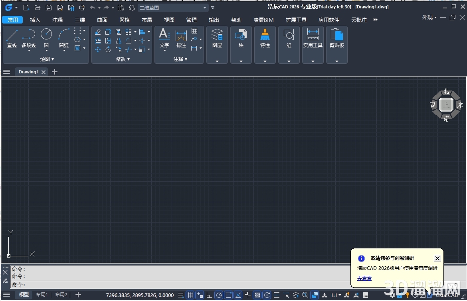Open the workspace dropdown 二维草图
Image resolution: width=467 pixels, height=301 pixels.
pyautogui.click(x=173, y=8)
